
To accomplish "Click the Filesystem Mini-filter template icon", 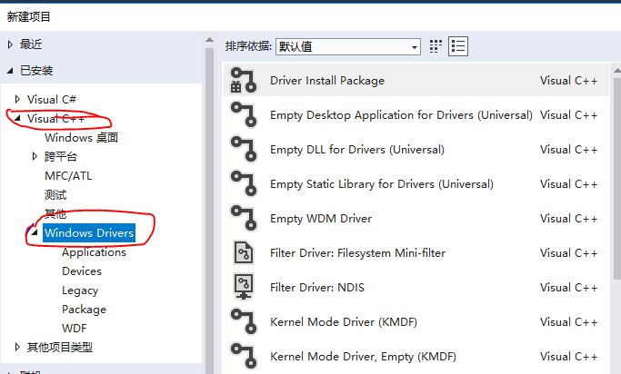I will (243, 252).
